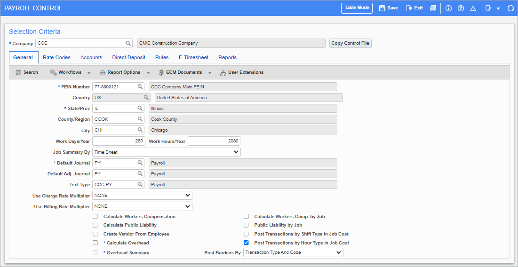Screen dimensions: 518x267
Task: Click the information icon in header
Action: [x=448, y=8]
